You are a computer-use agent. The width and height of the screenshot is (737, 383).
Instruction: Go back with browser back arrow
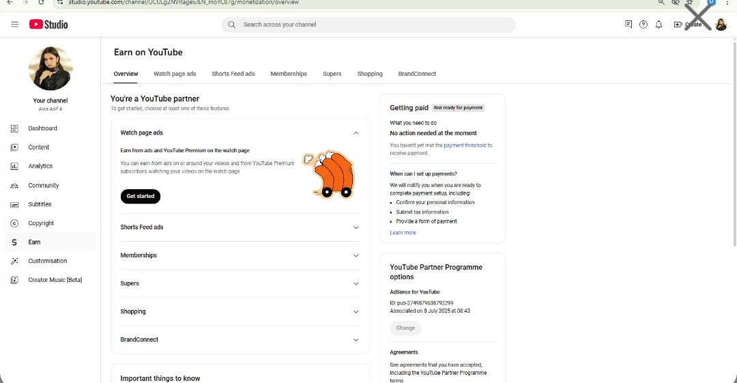(x=10, y=2)
